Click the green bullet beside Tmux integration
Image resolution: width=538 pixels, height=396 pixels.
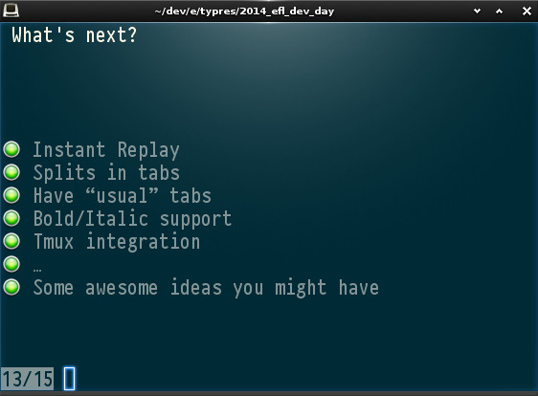point(11,241)
